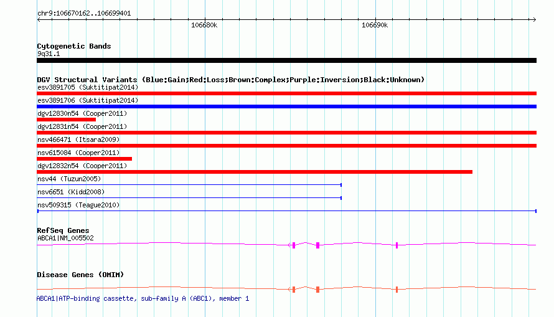Click the red bar for dgv12832n54
554x317 pixels.
tap(255, 172)
